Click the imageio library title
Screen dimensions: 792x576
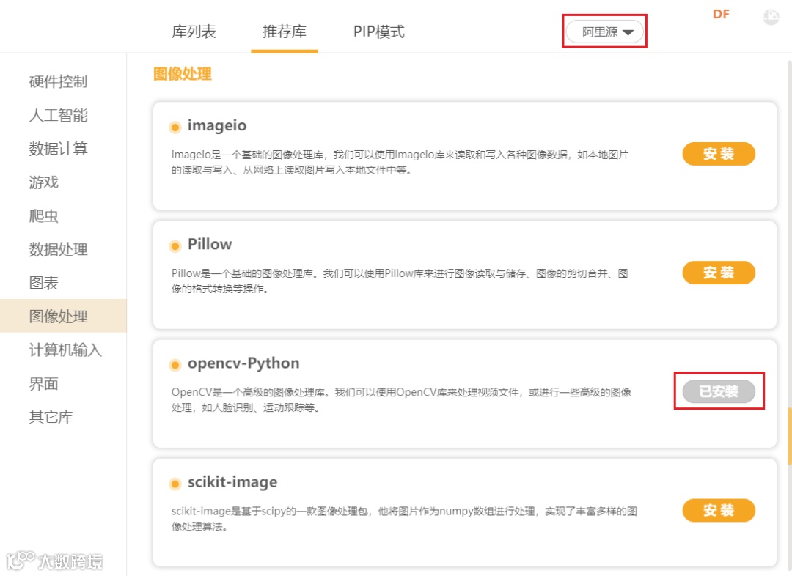pos(217,125)
